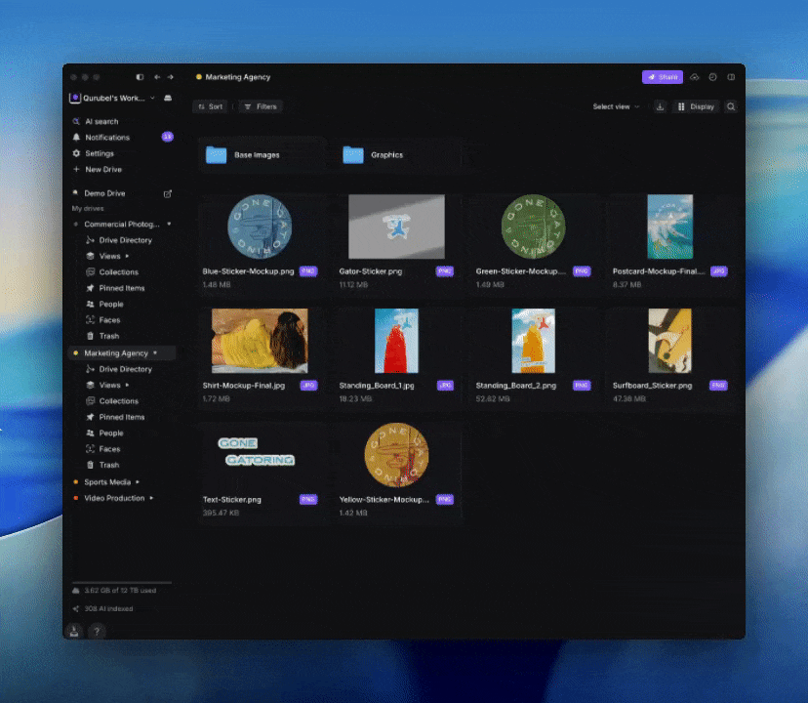Image resolution: width=808 pixels, height=703 pixels.
Task: Go back with the left arrow
Action: tap(157, 77)
